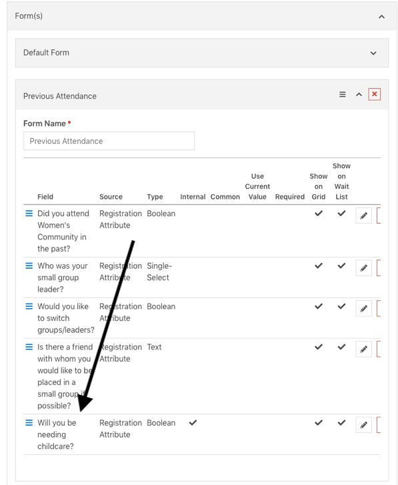
Task: Click the Previous Attendance section title
Action: (x=60, y=96)
